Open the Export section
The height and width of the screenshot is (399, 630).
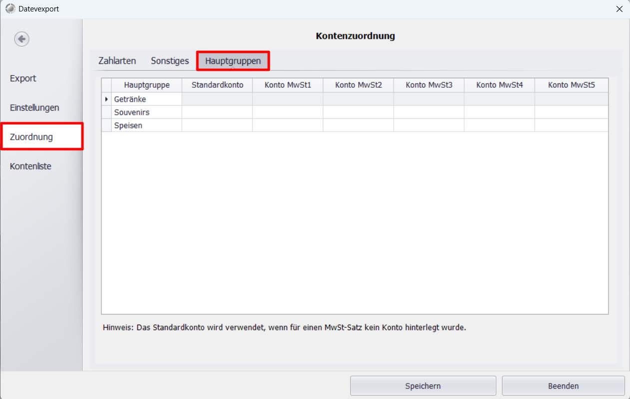(x=23, y=78)
